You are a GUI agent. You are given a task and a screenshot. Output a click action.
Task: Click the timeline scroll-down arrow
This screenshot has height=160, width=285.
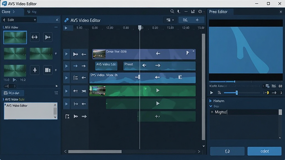click(203, 146)
